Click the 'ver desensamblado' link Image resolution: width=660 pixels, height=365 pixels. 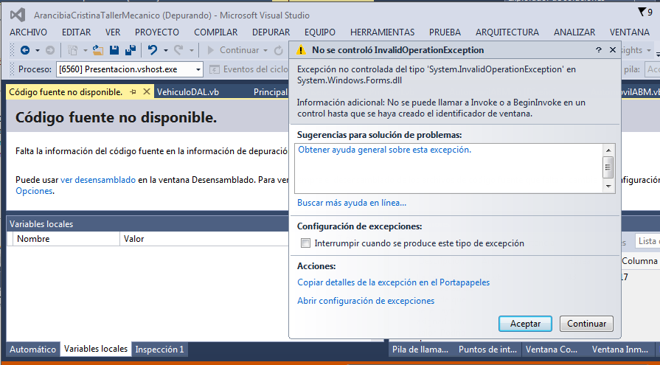point(98,180)
